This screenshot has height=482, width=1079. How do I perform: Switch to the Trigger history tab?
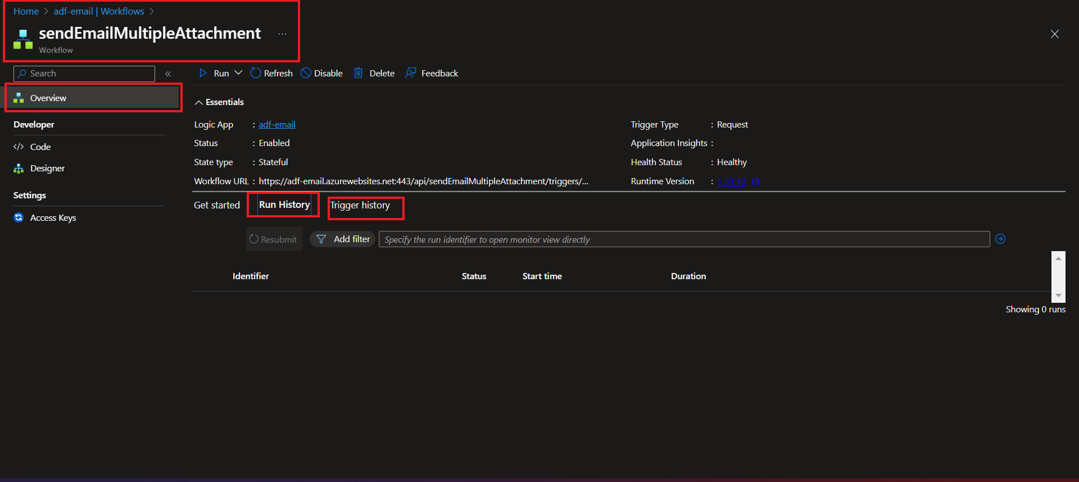360,205
